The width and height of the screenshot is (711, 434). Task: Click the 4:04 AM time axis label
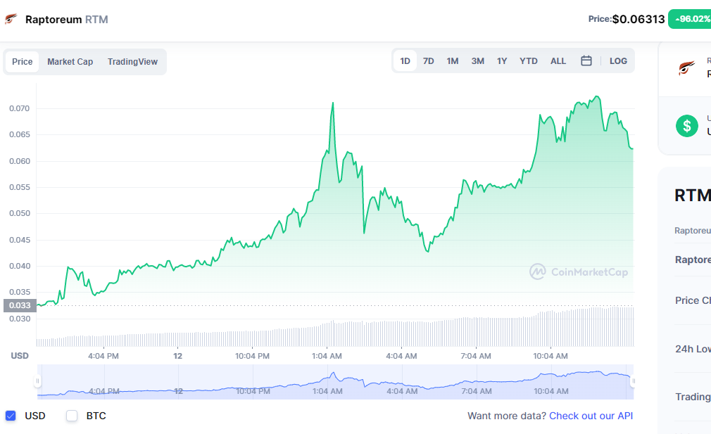[x=401, y=356]
